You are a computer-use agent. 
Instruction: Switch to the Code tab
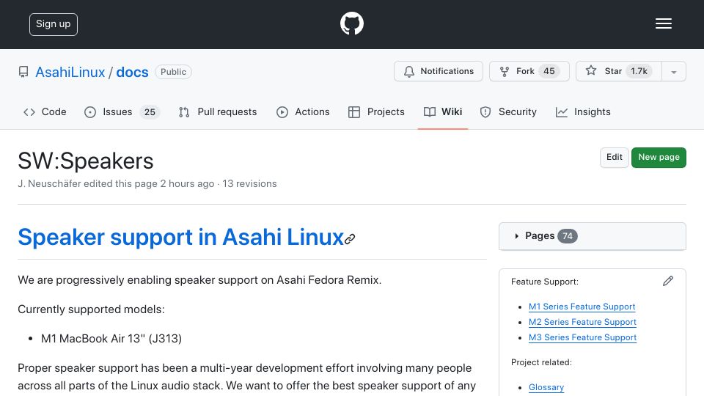click(x=45, y=111)
